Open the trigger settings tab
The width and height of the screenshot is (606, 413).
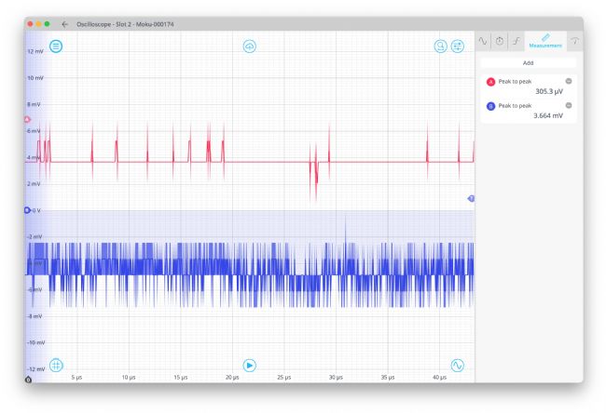(x=516, y=42)
